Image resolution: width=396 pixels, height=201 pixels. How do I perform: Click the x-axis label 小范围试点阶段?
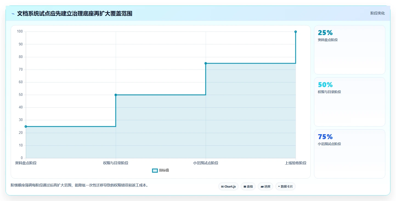point(206,163)
